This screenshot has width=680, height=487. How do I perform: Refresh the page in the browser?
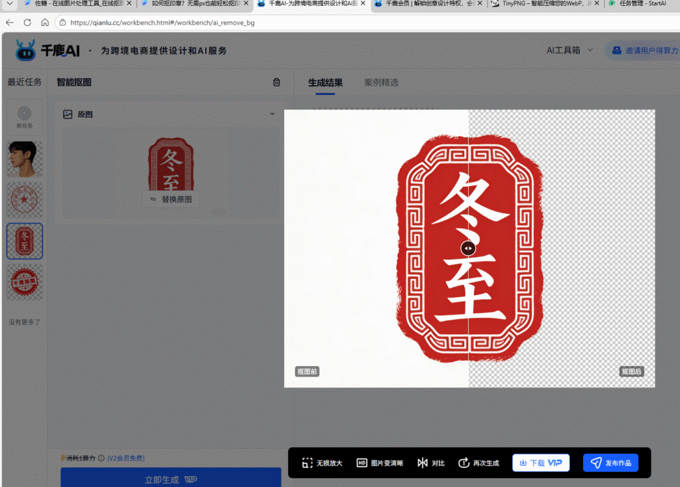[x=27, y=21]
